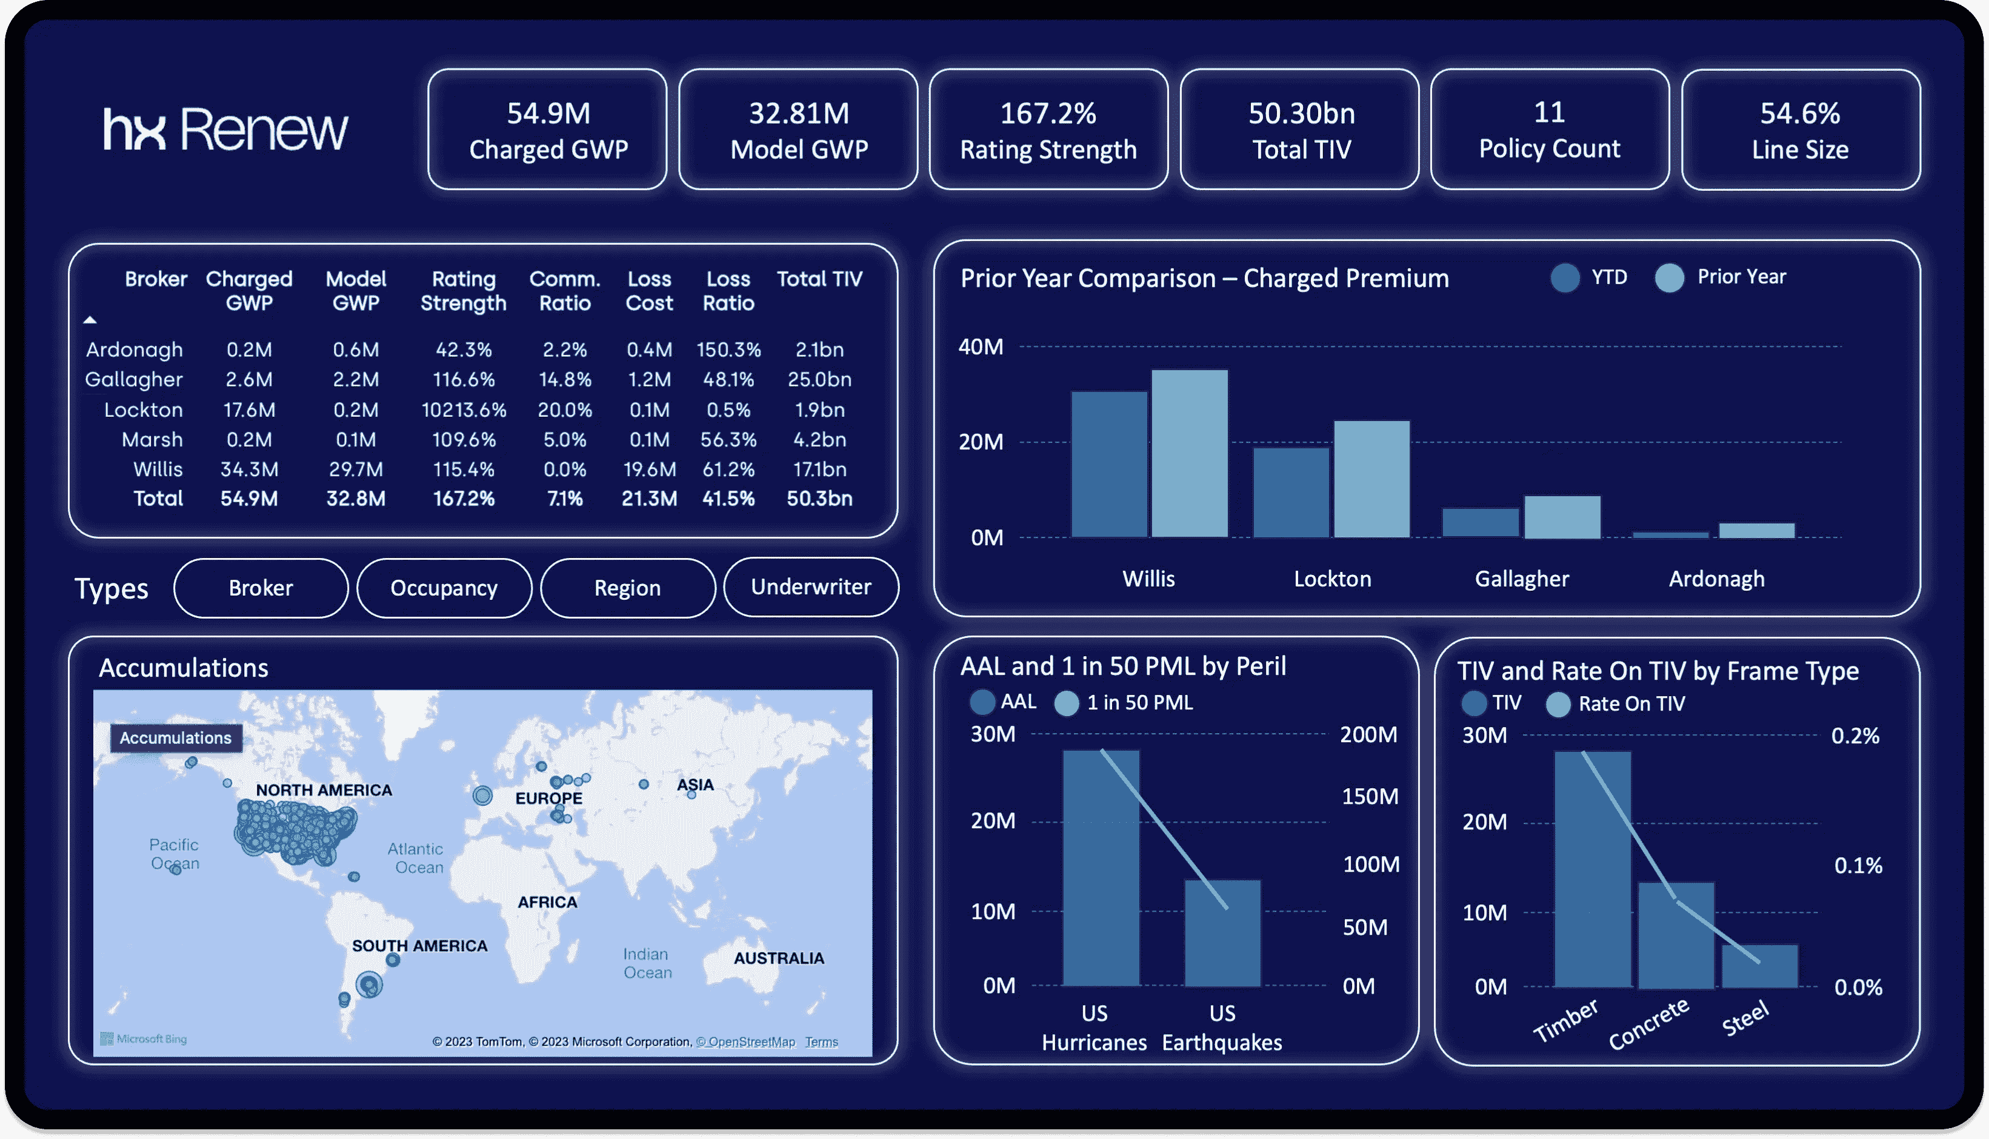Click the 1 in 50 PML legend swatch
Viewport: 1989px width, 1139px height.
click(x=1067, y=703)
